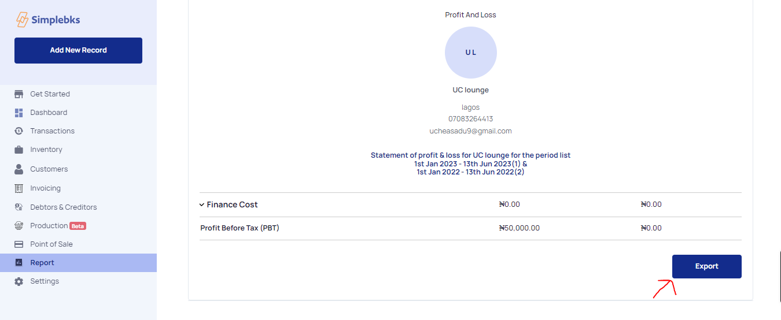The height and width of the screenshot is (320, 781).
Task: Click the Settings gear icon
Action: [x=19, y=281]
